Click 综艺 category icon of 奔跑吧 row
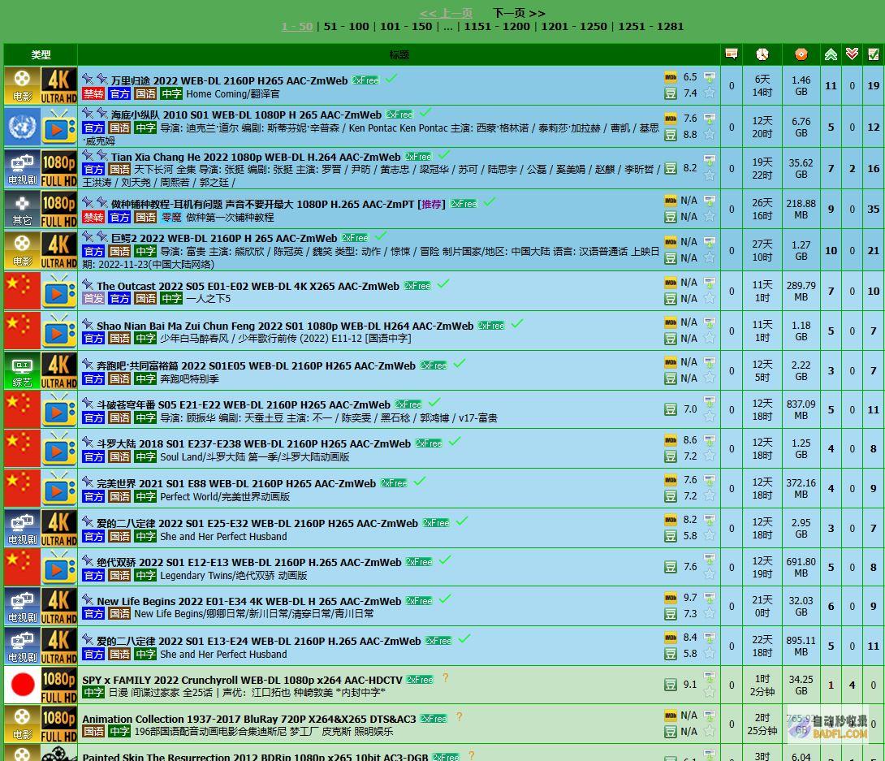Image resolution: width=885 pixels, height=761 pixels. (22, 370)
